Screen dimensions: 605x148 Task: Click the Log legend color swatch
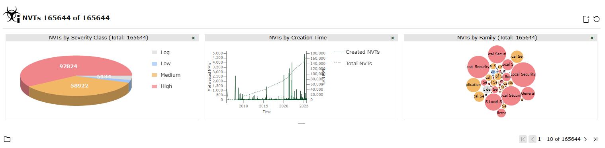(x=155, y=52)
